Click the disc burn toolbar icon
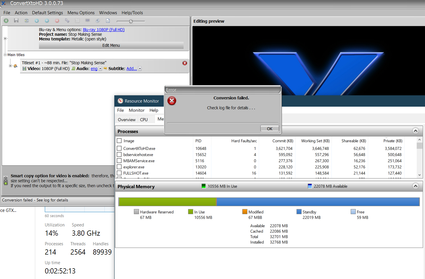This screenshot has height=279, width=425. (98, 21)
